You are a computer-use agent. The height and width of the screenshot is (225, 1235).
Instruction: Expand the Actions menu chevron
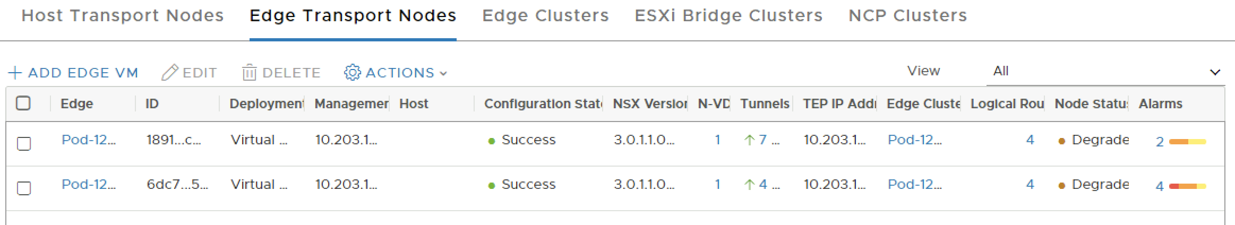coord(443,74)
